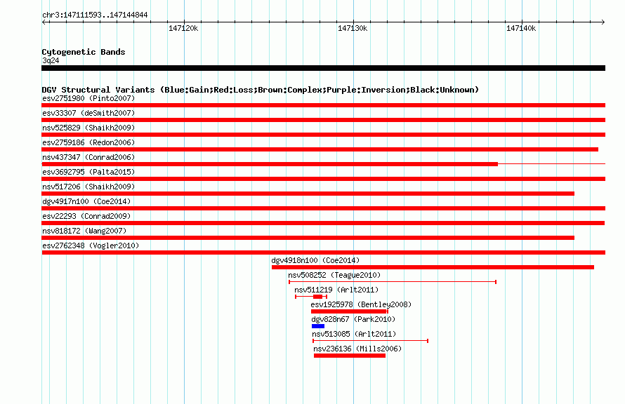This screenshot has height=404, width=625.
Task: Click the right arrowhead of the ruler
Action: [603, 22]
